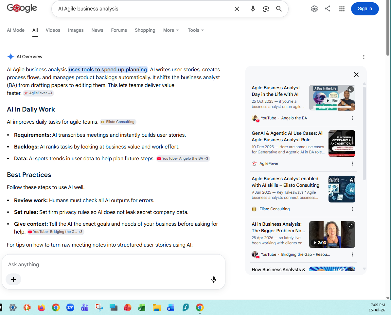This screenshot has width=391, height=315.
Task: Click the Sign in button
Action: [x=364, y=9]
